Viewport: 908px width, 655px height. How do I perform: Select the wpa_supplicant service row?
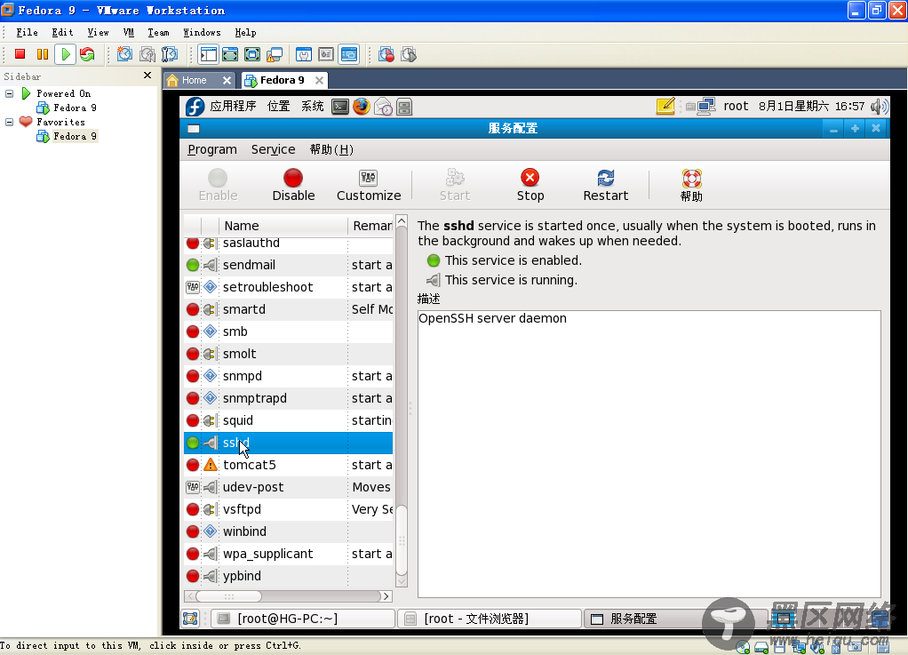tap(289, 554)
